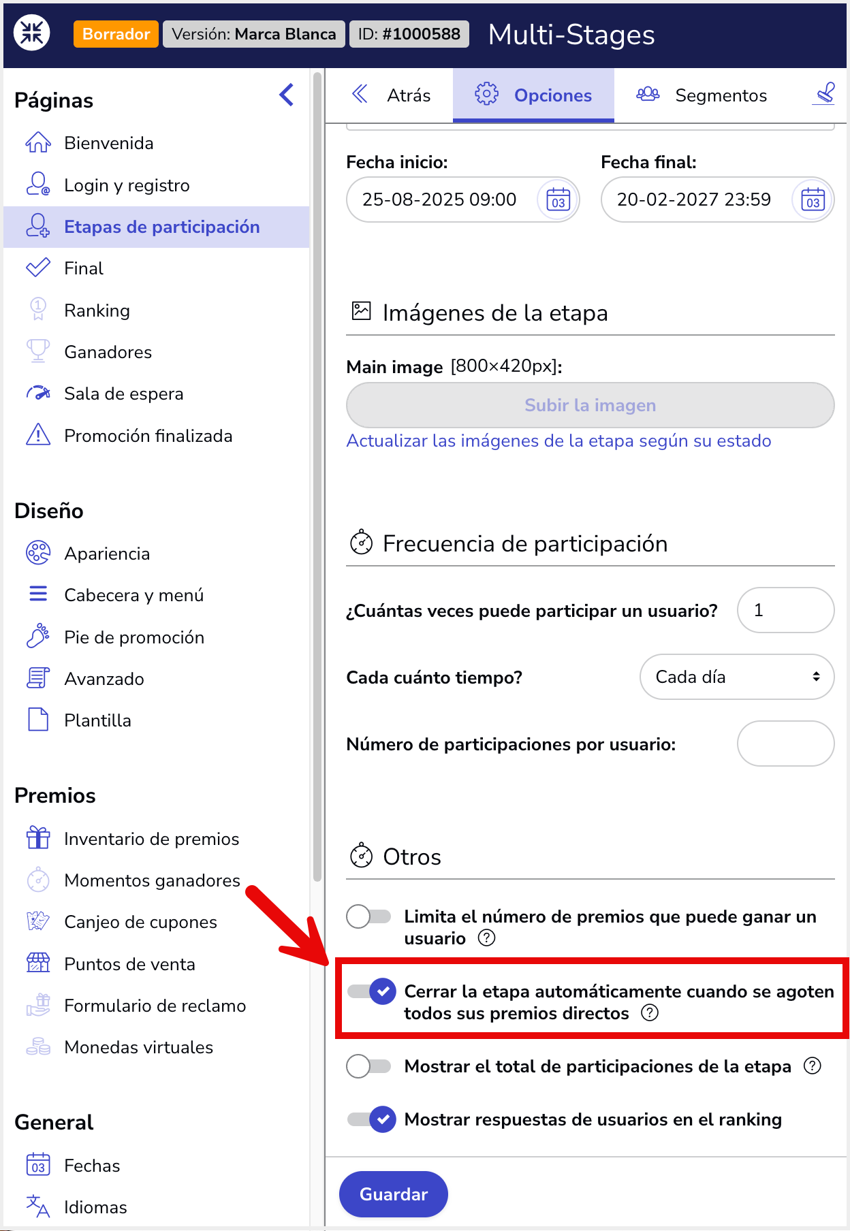The height and width of the screenshot is (1231, 850).
Task: Open the Cada día frequency dropdown
Action: coord(737,677)
